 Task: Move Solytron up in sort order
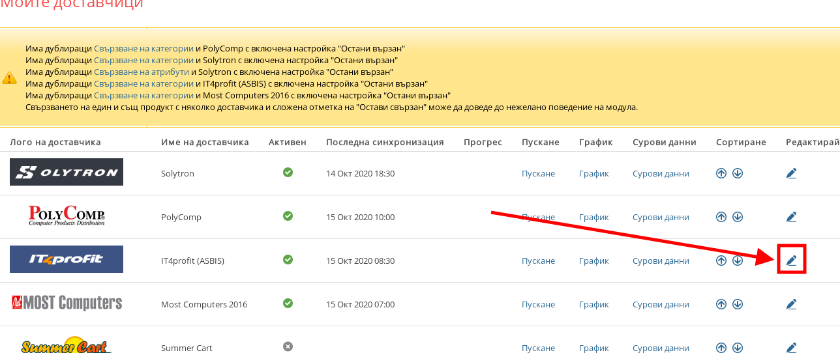[721, 173]
